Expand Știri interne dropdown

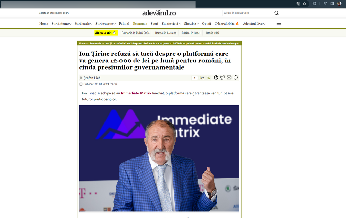click(x=61, y=24)
